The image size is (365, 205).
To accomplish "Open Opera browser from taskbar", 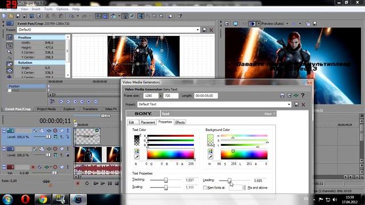I will (25, 199).
